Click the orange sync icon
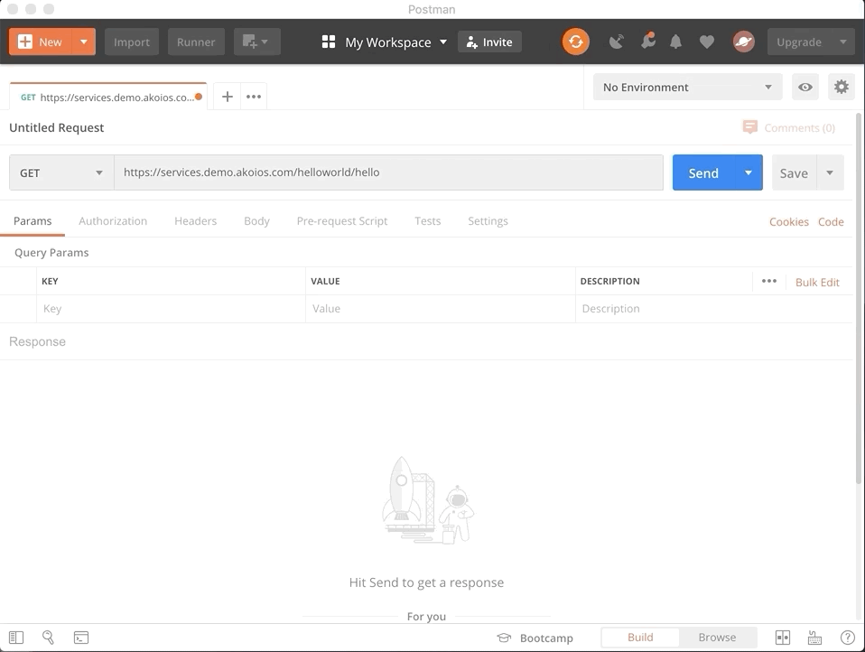The width and height of the screenshot is (865, 652). 575,42
